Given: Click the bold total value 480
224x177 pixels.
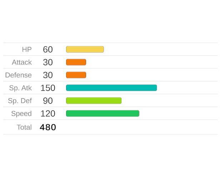Looking at the screenshot, I should tap(48, 127).
